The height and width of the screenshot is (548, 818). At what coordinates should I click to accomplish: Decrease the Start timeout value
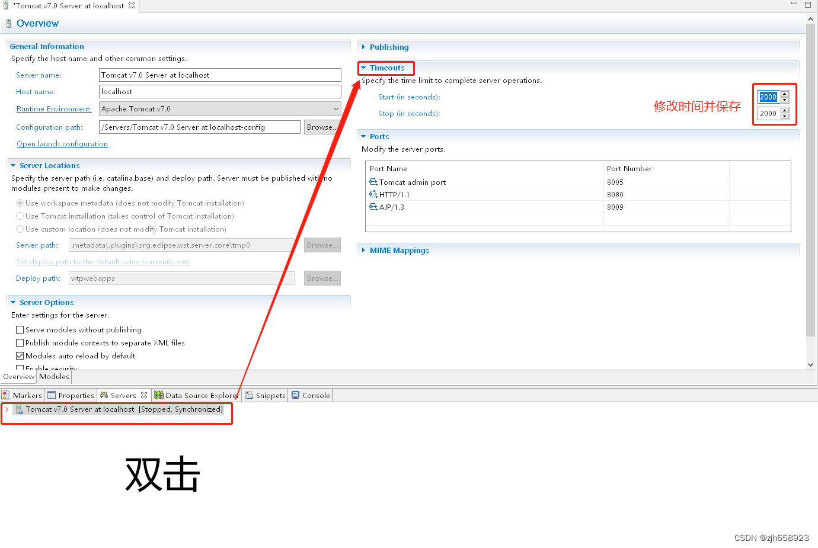pyautogui.click(x=785, y=100)
